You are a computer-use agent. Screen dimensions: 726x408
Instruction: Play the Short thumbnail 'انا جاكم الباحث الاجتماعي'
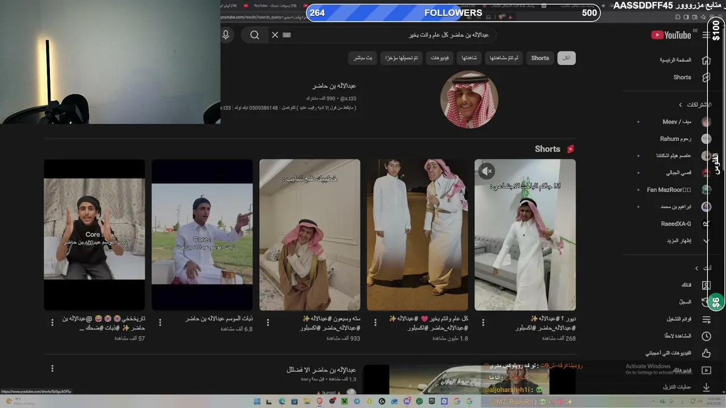(x=525, y=235)
